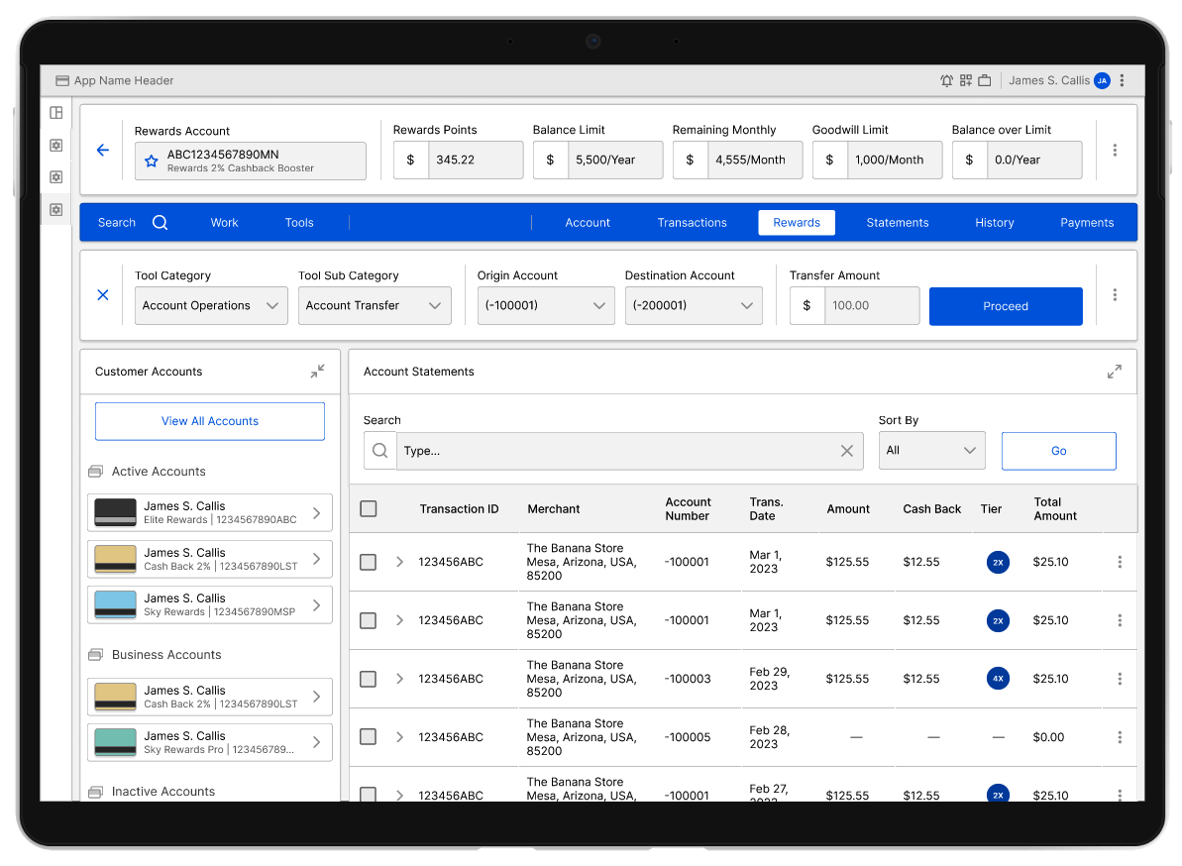This screenshot has height=866, width=1182.
Task: Expand the Account Statements panel to fullscreen
Action: coord(1115,372)
